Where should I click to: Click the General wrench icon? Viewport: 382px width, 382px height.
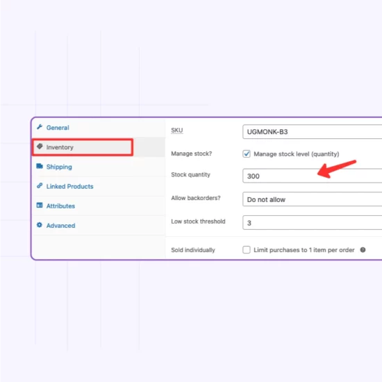click(x=40, y=127)
